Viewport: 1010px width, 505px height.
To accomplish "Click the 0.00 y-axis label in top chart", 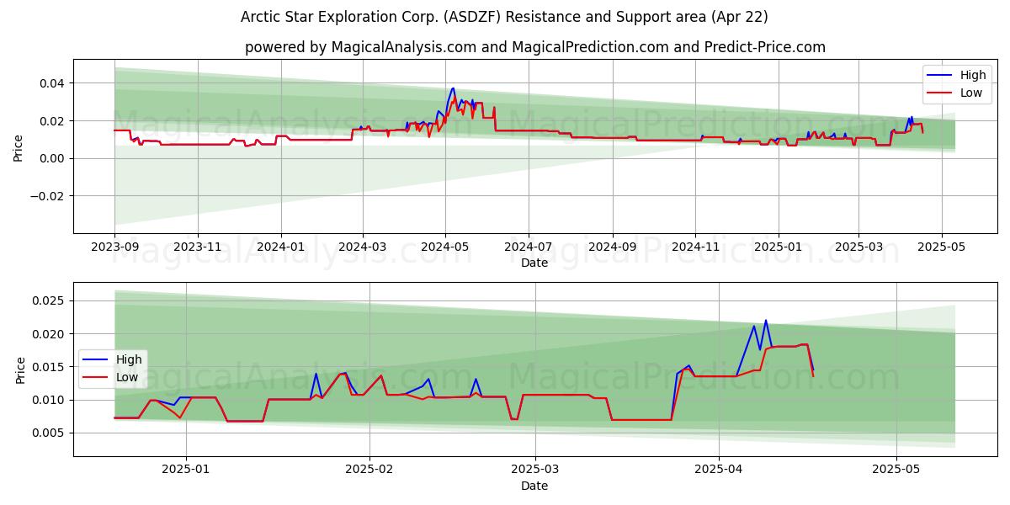I will pos(52,158).
